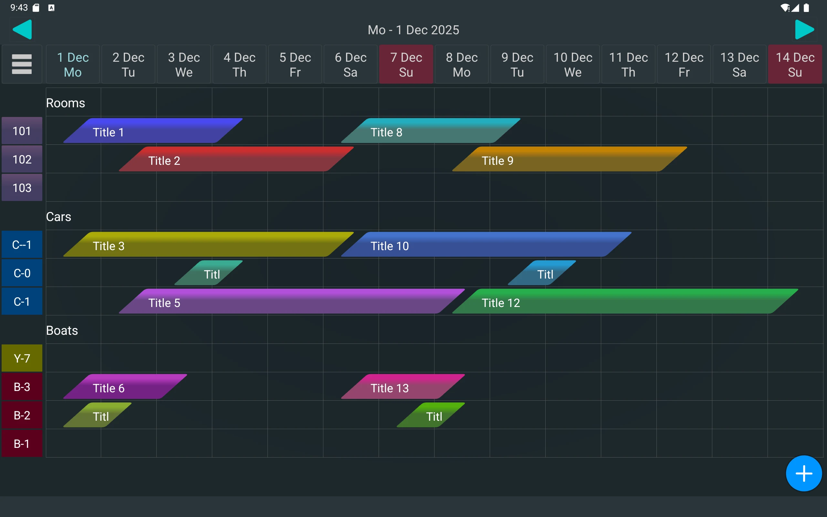The image size is (827, 517).
Task: Select the 10 Dec We column header
Action: tap(573, 64)
